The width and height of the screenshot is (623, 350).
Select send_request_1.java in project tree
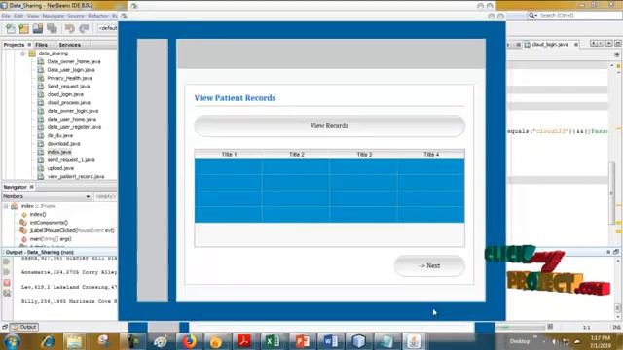[71, 159]
